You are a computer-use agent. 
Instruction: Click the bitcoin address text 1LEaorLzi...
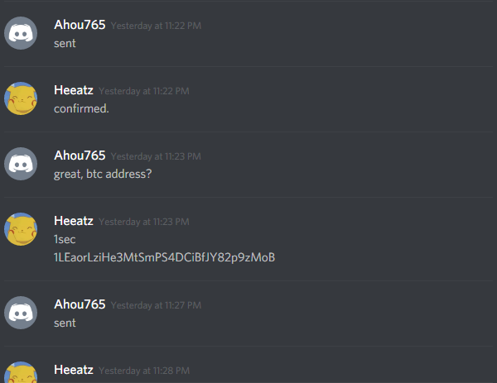165,257
